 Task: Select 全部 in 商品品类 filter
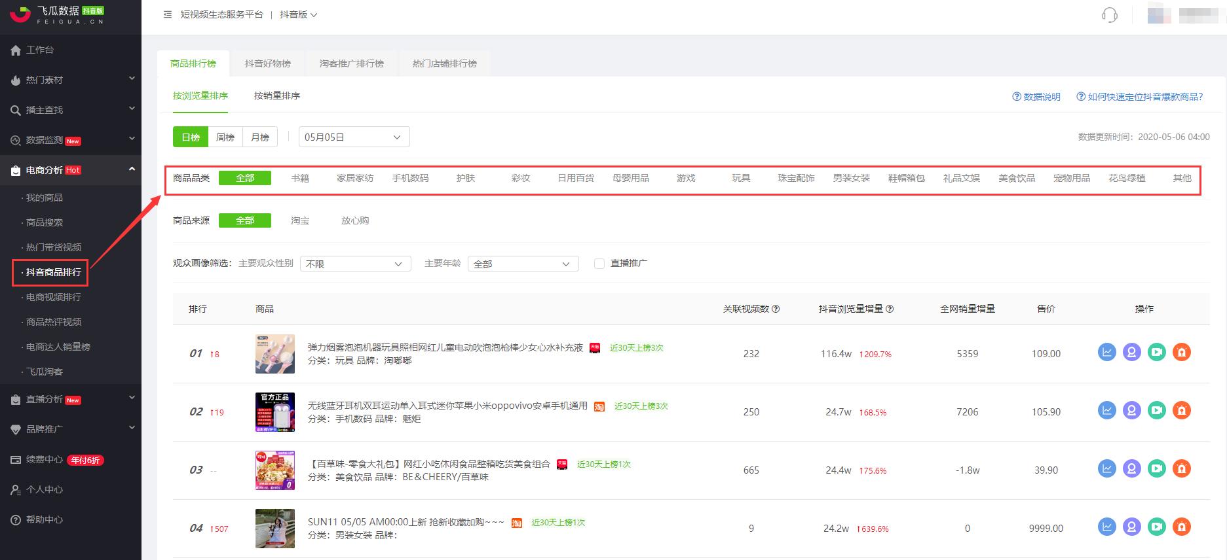point(245,178)
